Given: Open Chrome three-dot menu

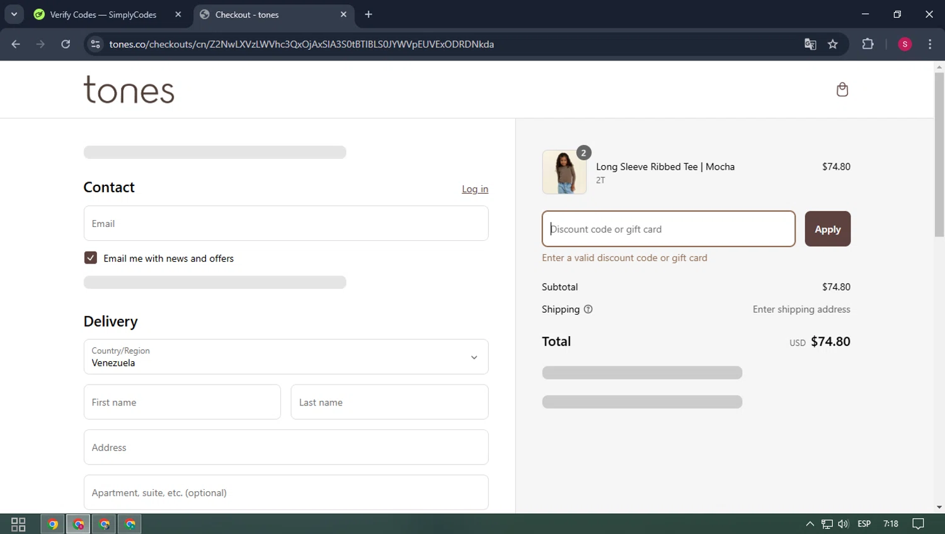Looking at the screenshot, I should (930, 44).
